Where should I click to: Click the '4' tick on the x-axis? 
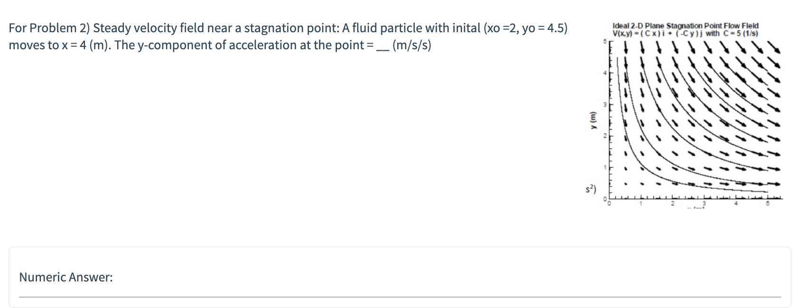736,203
